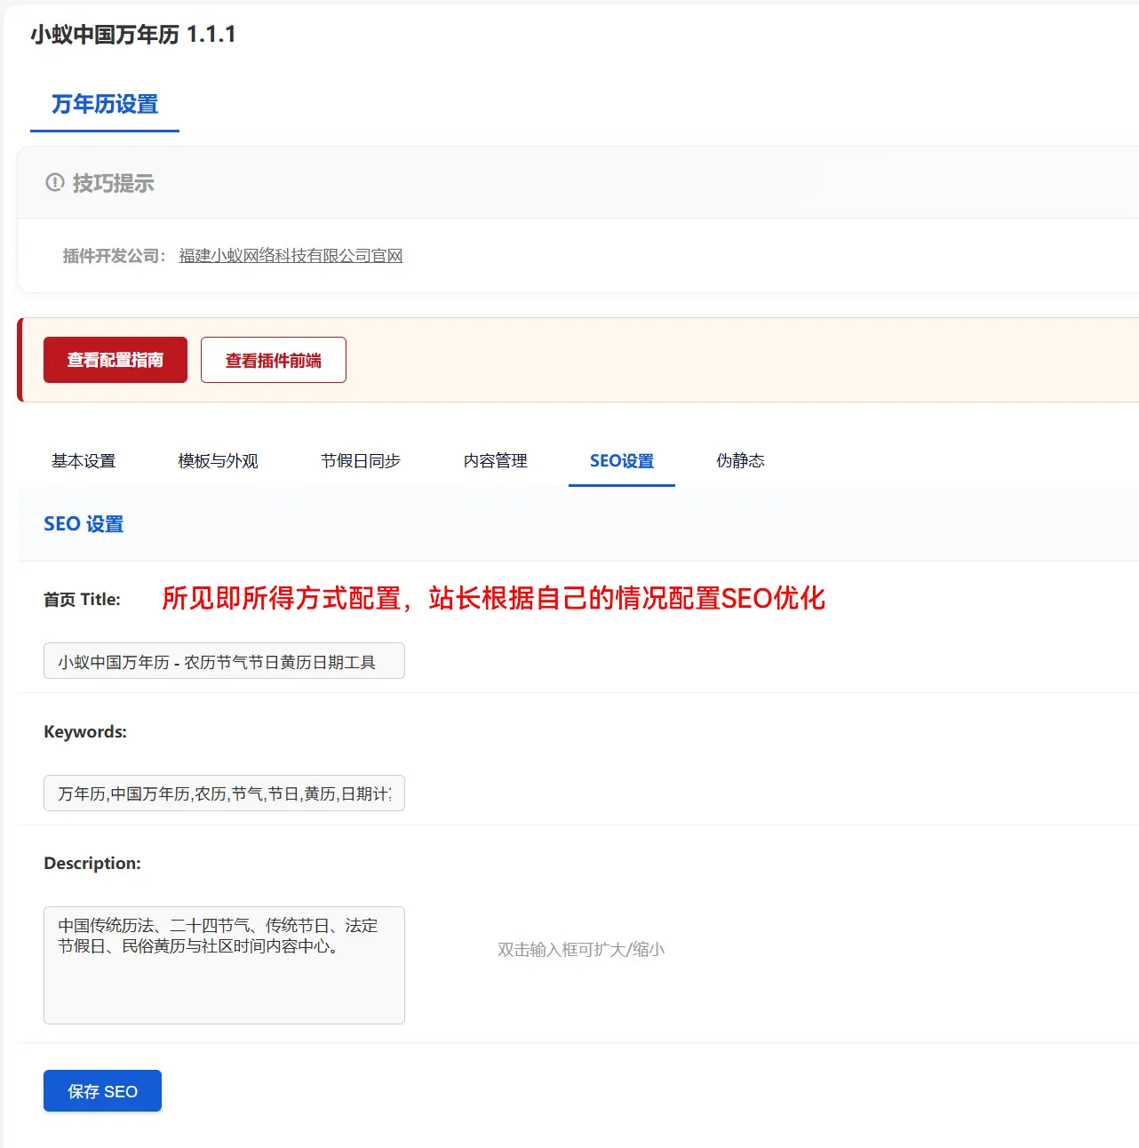Switch to the 基本设置 tab
Image resolution: width=1139 pixels, height=1148 pixels.
[x=84, y=461]
